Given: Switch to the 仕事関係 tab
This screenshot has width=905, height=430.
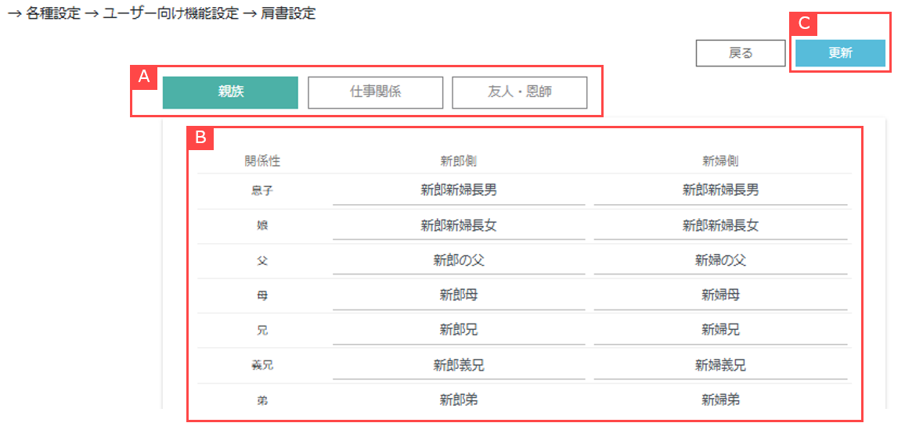Looking at the screenshot, I should tap(375, 92).
